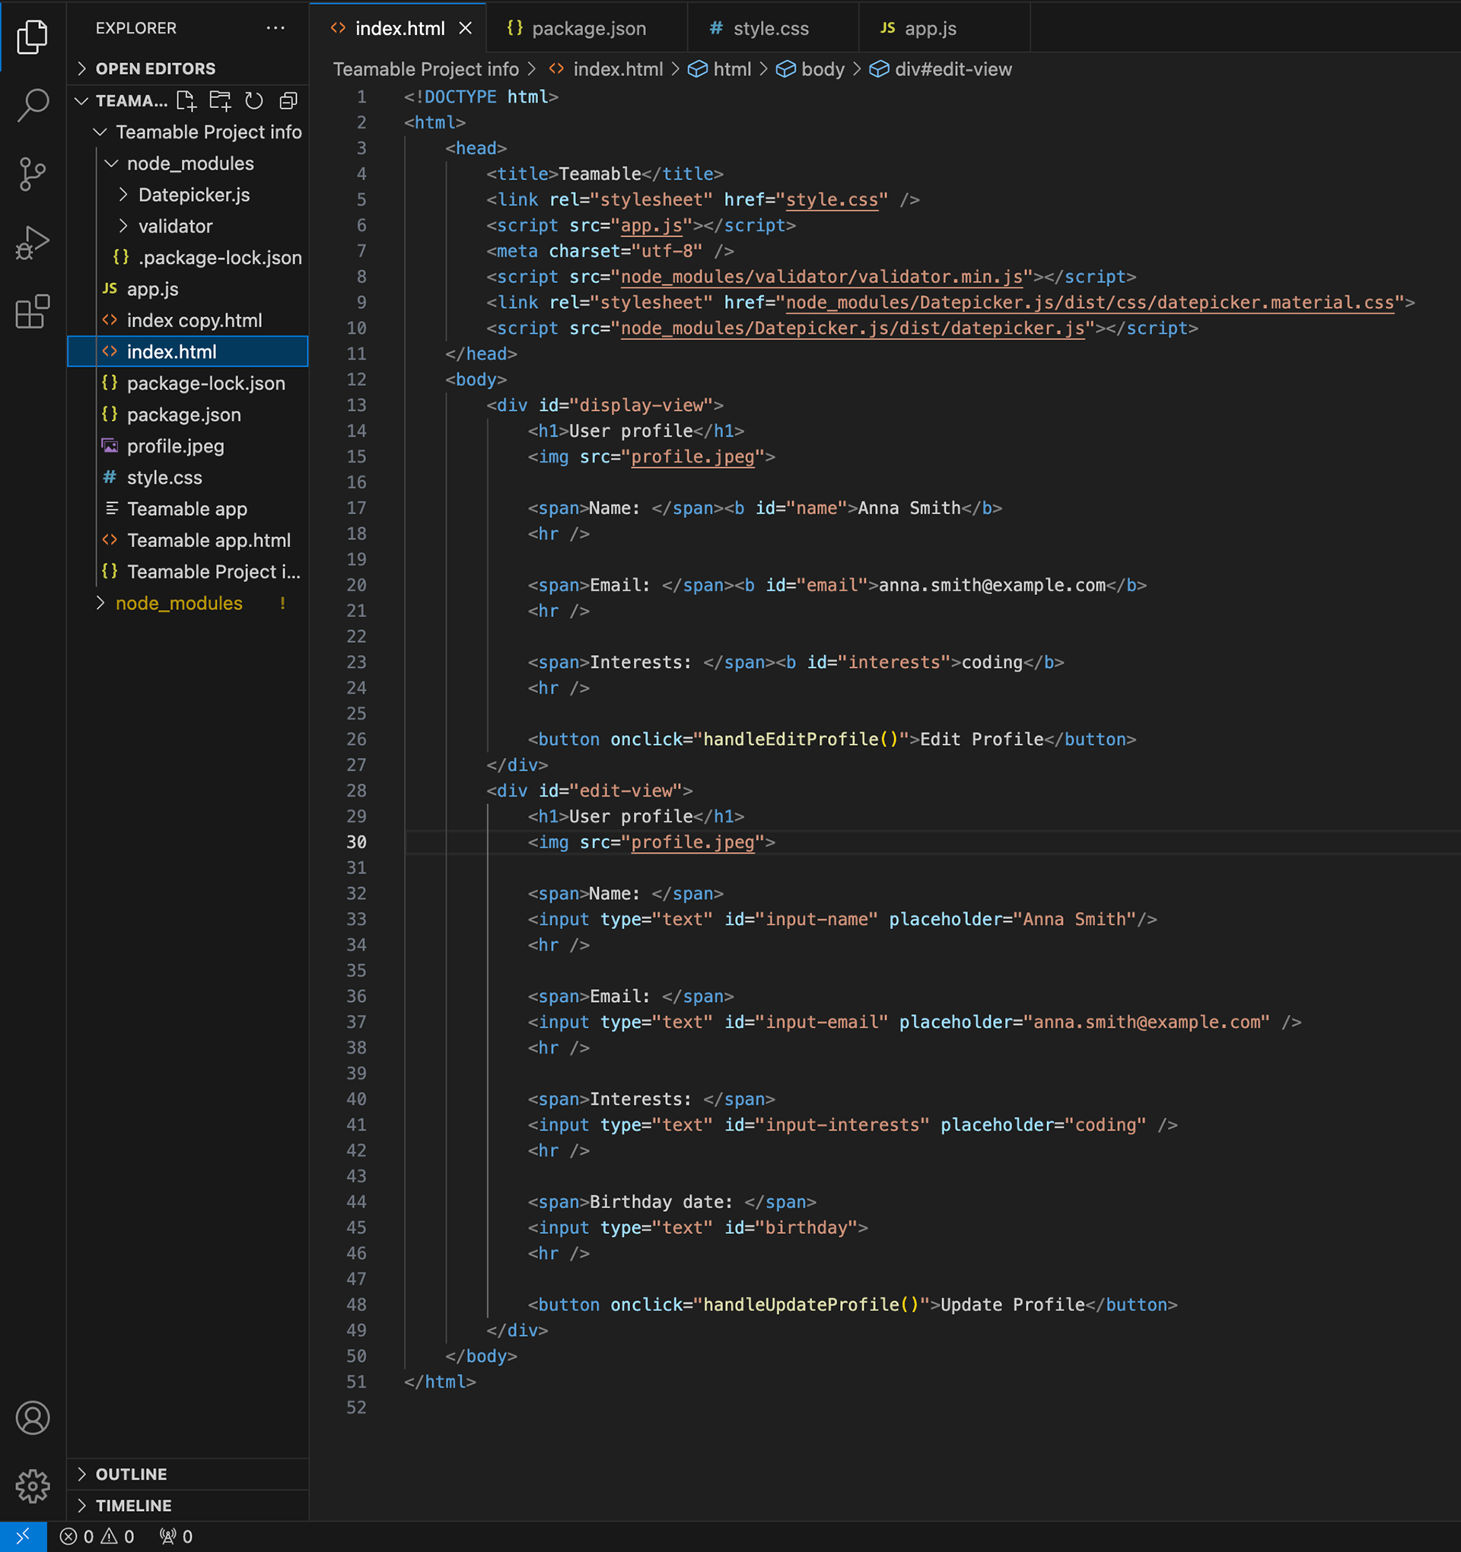The height and width of the screenshot is (1552, 1461).
Task: Place cursor on handleEditProfile() text
Action: [x=801, y=739]
